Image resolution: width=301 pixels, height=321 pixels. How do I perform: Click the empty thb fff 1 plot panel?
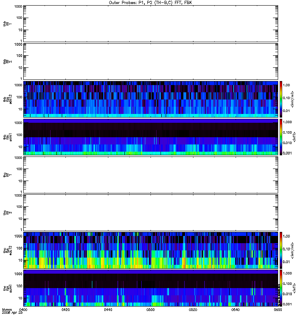coord(150,24)
